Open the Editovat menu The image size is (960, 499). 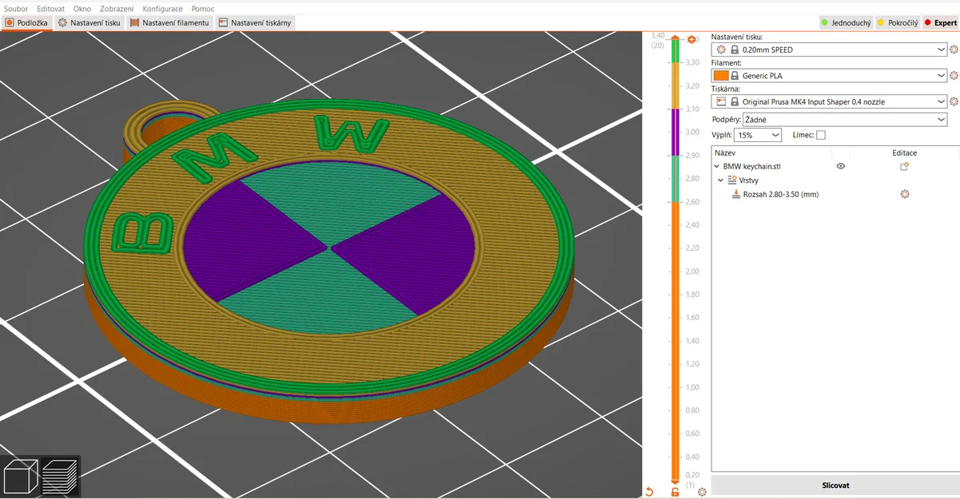pyautogui.click(x=51, y=9)
